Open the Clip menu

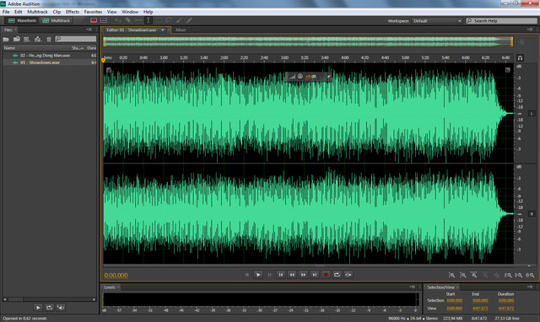click(x=57, y=12)
